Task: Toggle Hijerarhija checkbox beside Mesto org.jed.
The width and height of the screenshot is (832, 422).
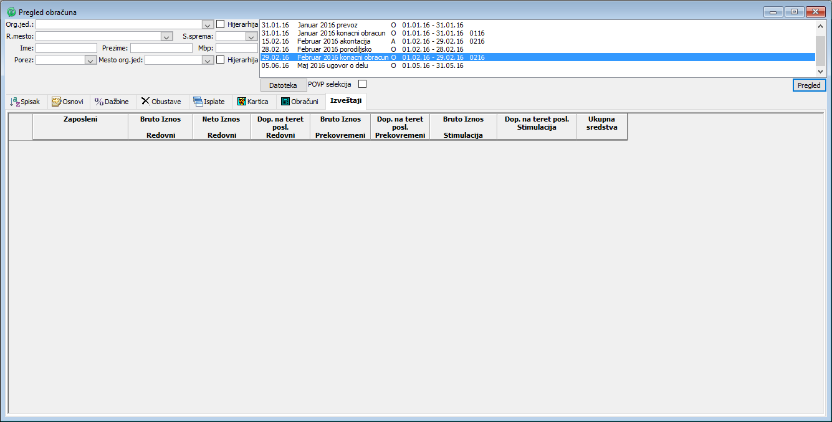Action: pyautogui.click(x=221, y=60)
